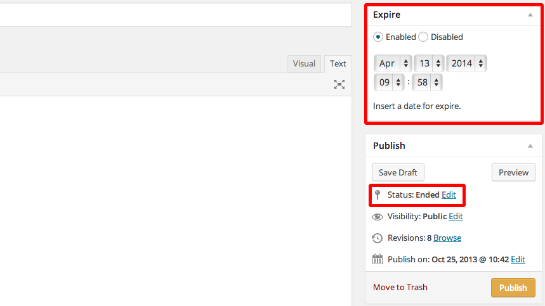
Task: Collapse the Publish panel arrow
Action: [530, 146]
